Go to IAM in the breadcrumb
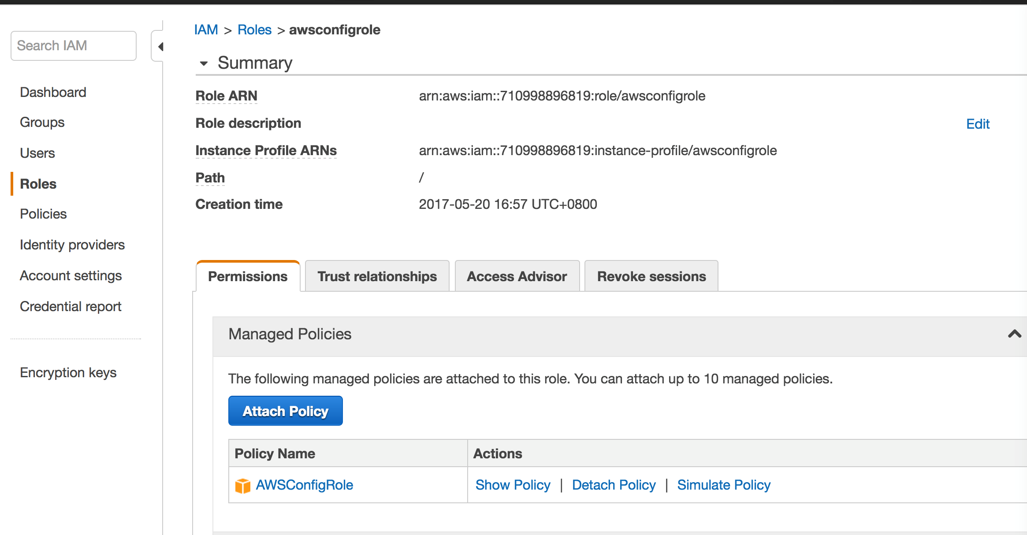 click(x=206, y=30)
